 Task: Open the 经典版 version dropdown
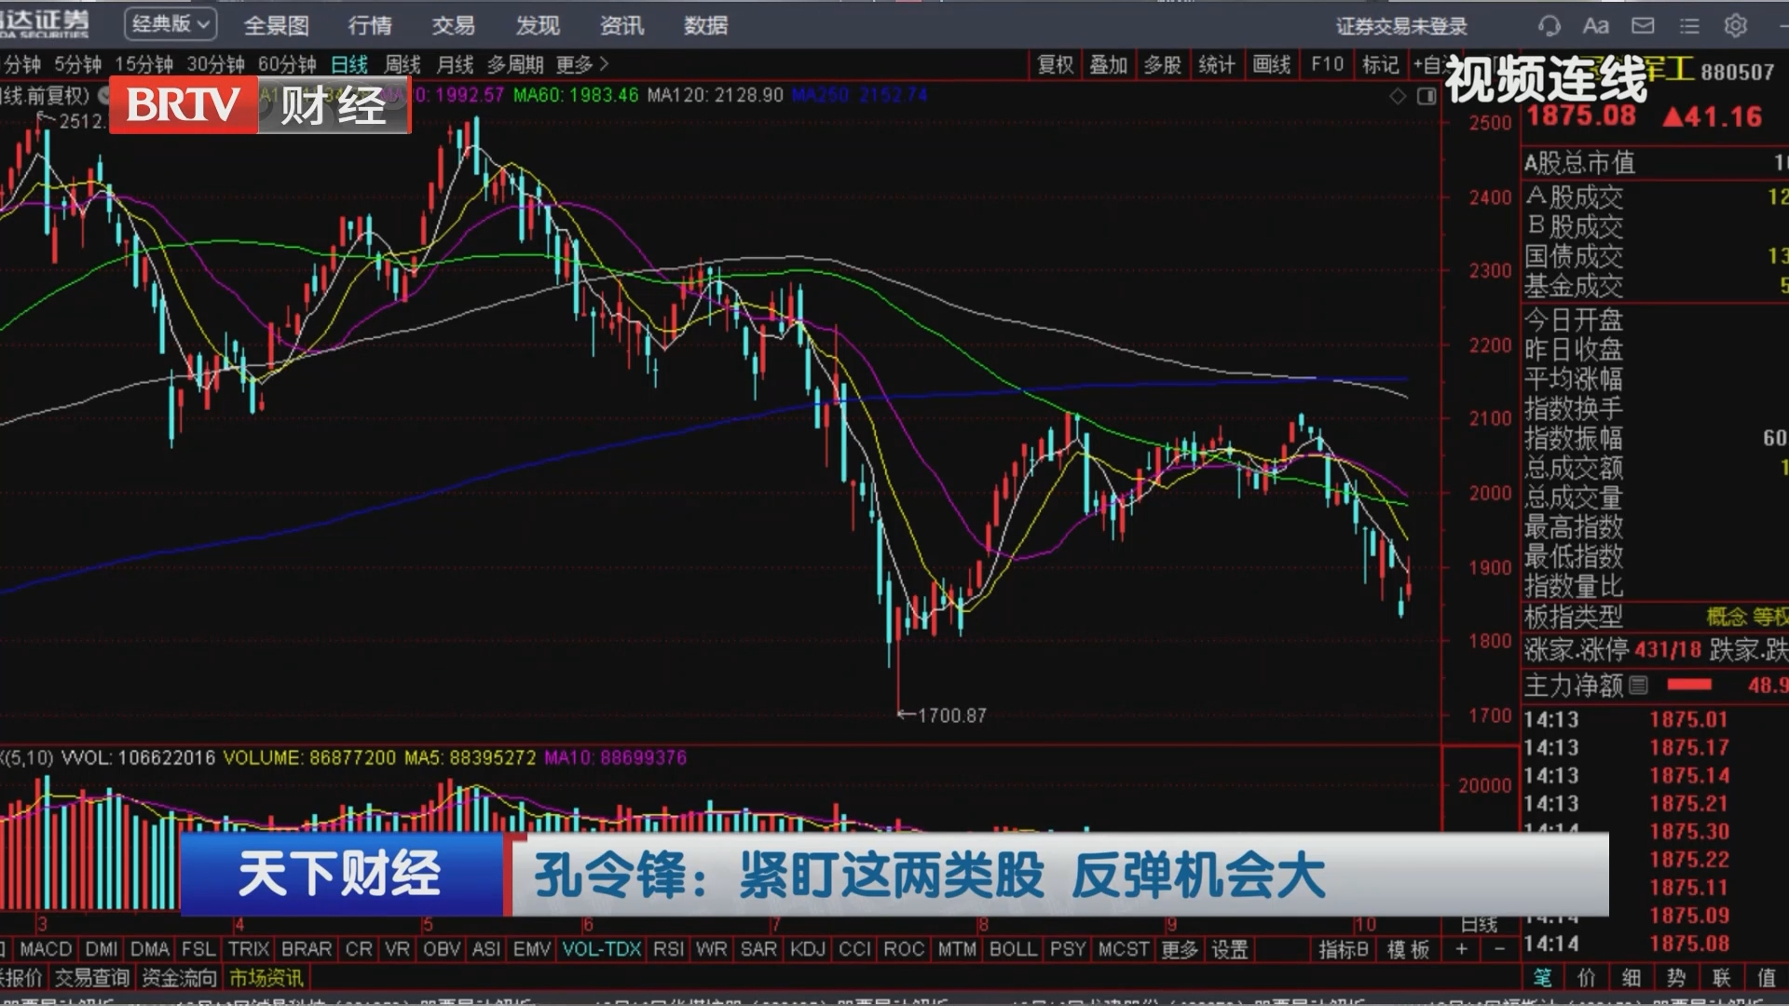point(171,24)
